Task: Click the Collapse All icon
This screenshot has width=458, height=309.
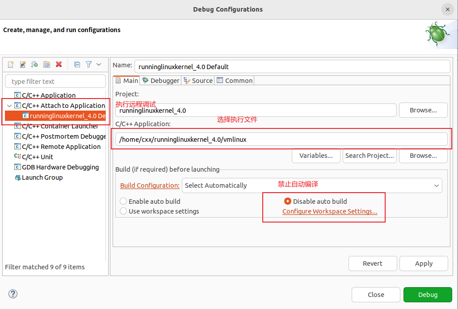Action: pos(77,65)
